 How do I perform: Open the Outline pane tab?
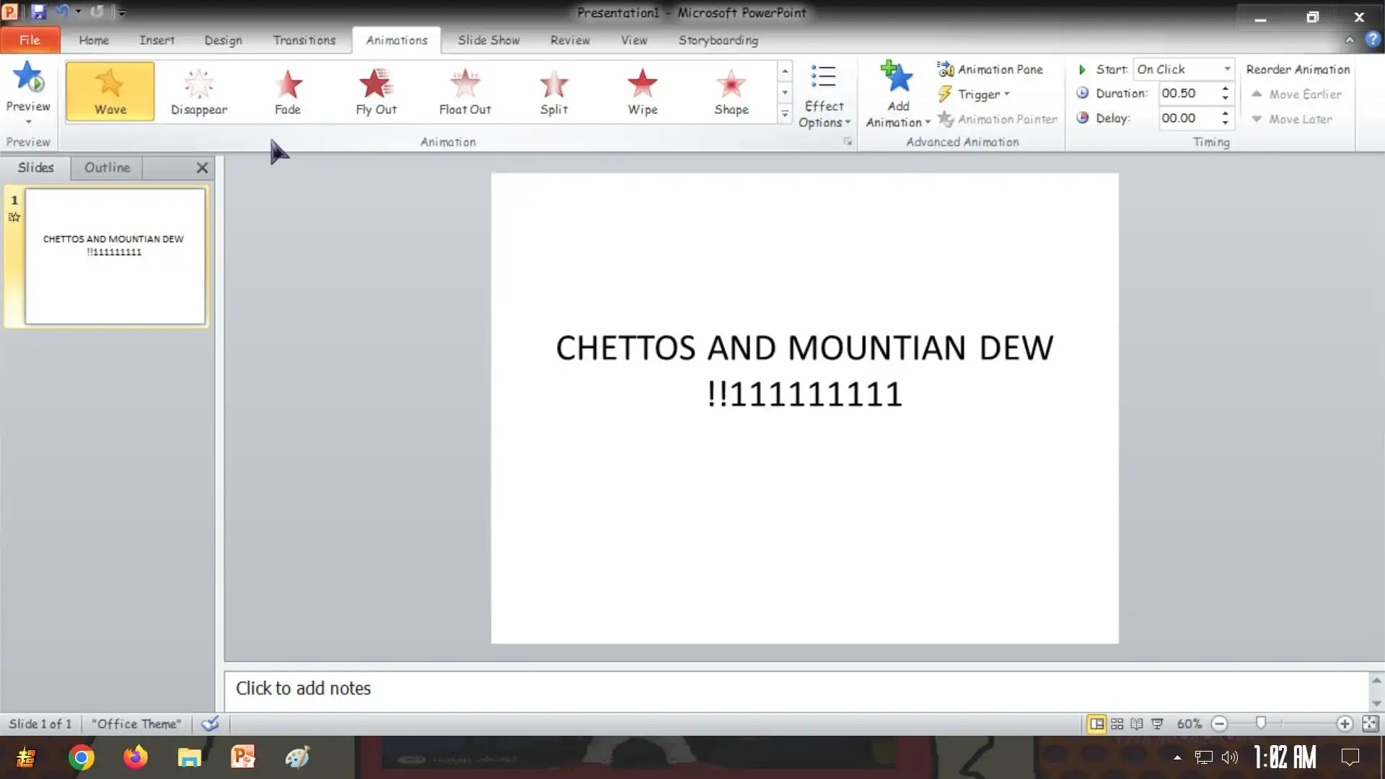107,167
